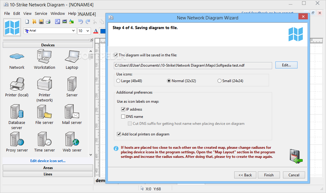Toggle Cut DNS suffix checkbox

click(x=130, y=124)
